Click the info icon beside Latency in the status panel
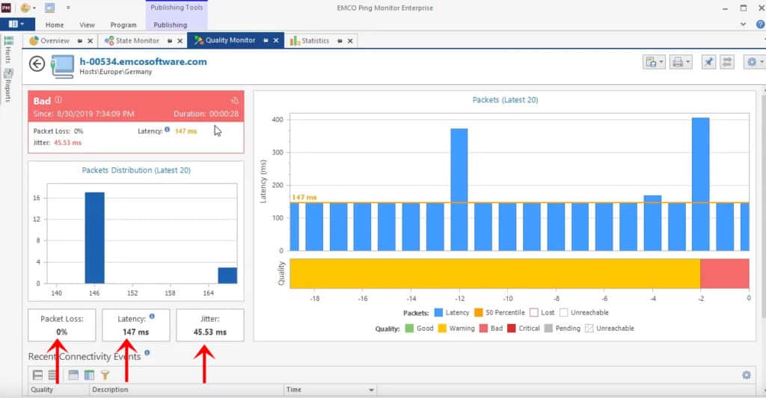 (167, 129)
